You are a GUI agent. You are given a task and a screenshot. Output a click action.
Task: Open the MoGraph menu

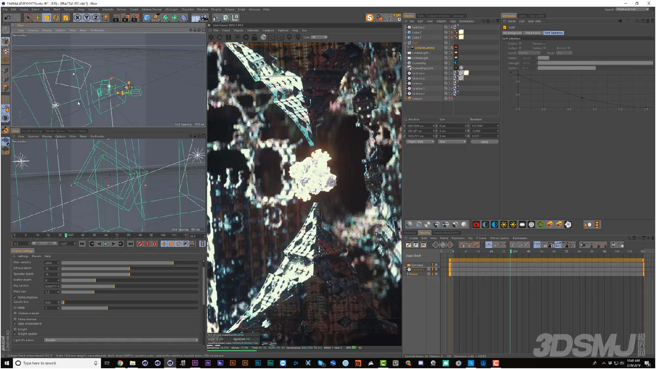171,9
